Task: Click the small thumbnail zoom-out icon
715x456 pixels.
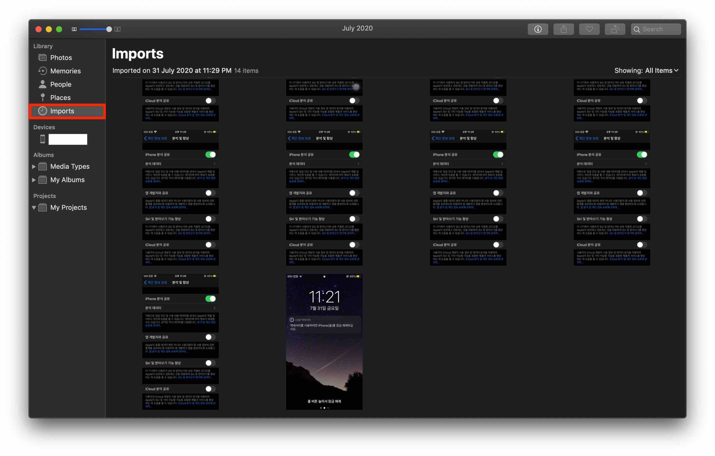Action: [74, 29]
